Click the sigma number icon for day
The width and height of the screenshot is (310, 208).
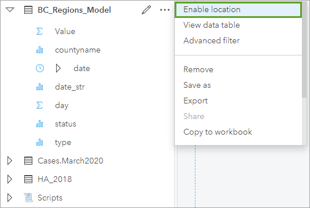click(x=39, y=105)
